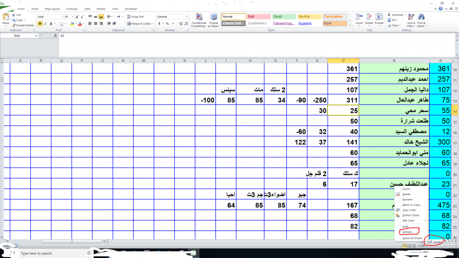This screenshot has height=258, width=459.
Task: Choose Select All Sheets in context menu
Action: pyautogui.click(x=412, y=238)
